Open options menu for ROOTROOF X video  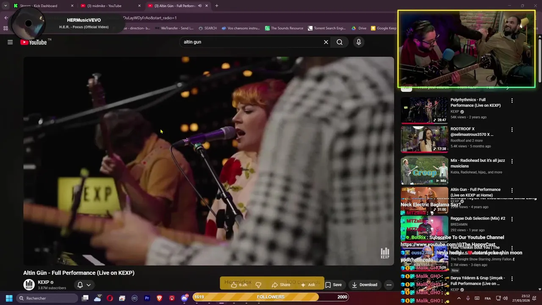click(x=512, y=130)
